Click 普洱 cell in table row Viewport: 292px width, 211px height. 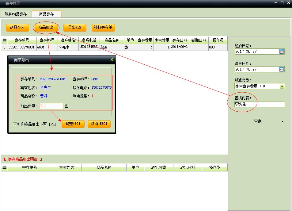click(112, 47)
